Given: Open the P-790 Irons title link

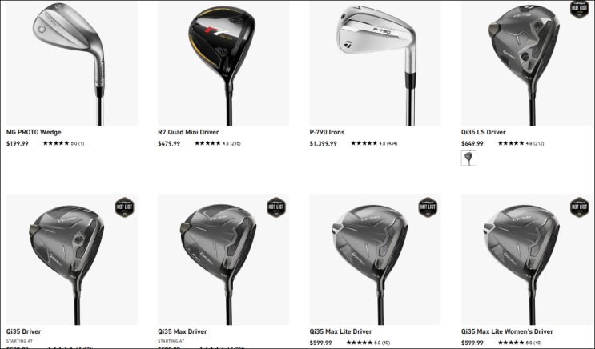Looking at the screenshot, I should tap(327, 132).
